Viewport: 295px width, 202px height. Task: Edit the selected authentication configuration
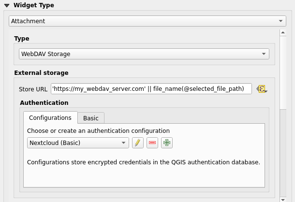(x=138, y=143)
